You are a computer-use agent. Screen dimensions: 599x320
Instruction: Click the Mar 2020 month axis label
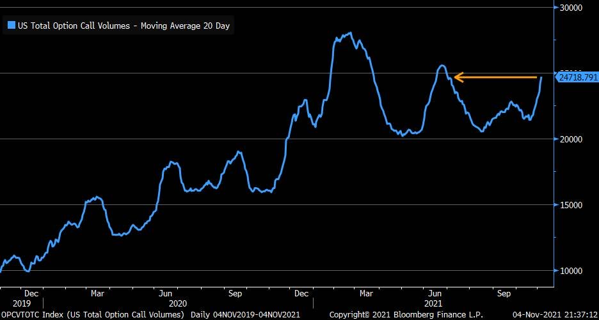pos(97,294)
